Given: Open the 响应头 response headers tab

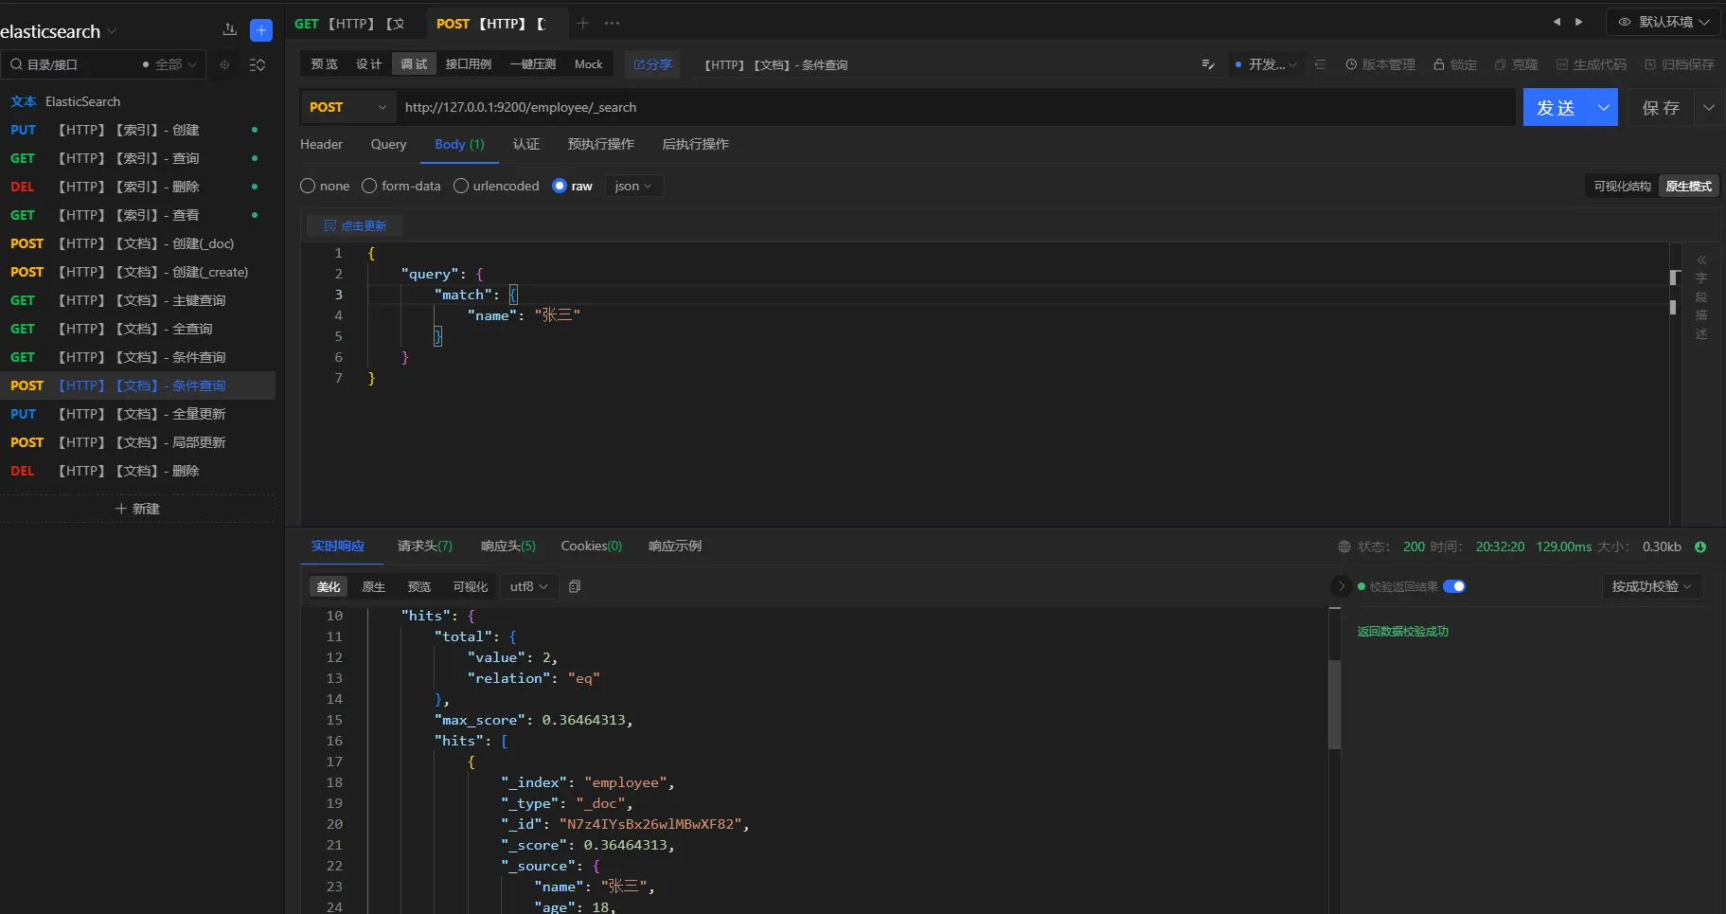Looking at the screenshot, I should pos(507,547).
